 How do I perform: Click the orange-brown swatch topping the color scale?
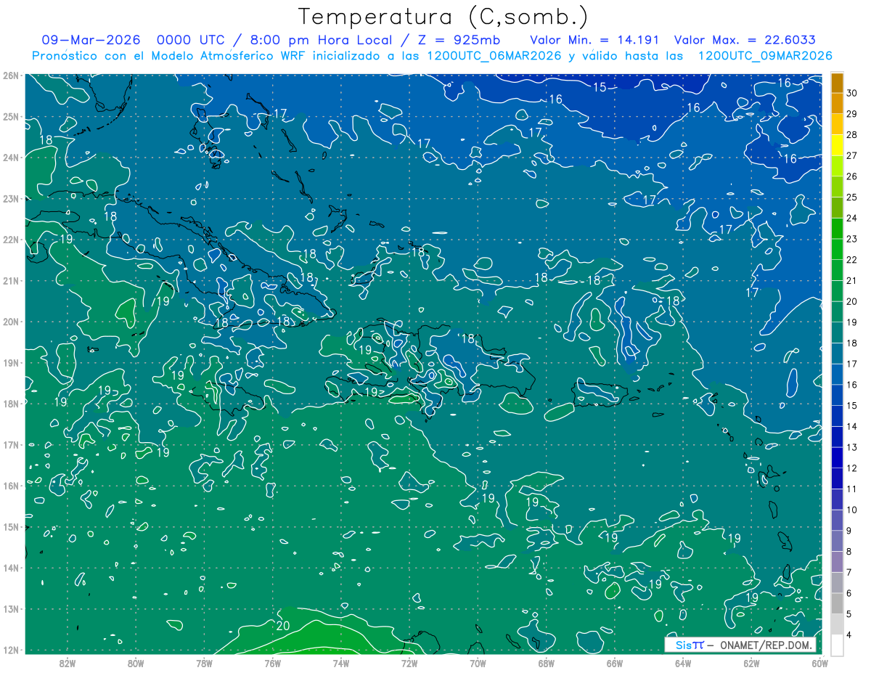[837, 82]
